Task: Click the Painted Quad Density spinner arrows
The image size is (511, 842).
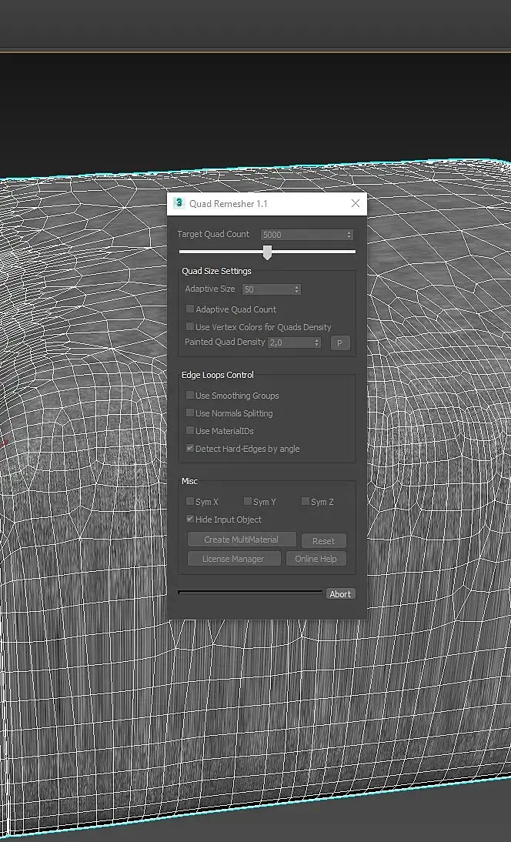Action: coord(317,342)
